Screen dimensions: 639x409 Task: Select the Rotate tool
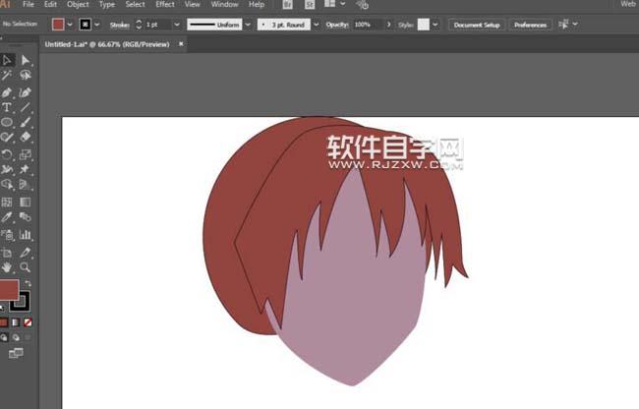[x=7, y=154]
